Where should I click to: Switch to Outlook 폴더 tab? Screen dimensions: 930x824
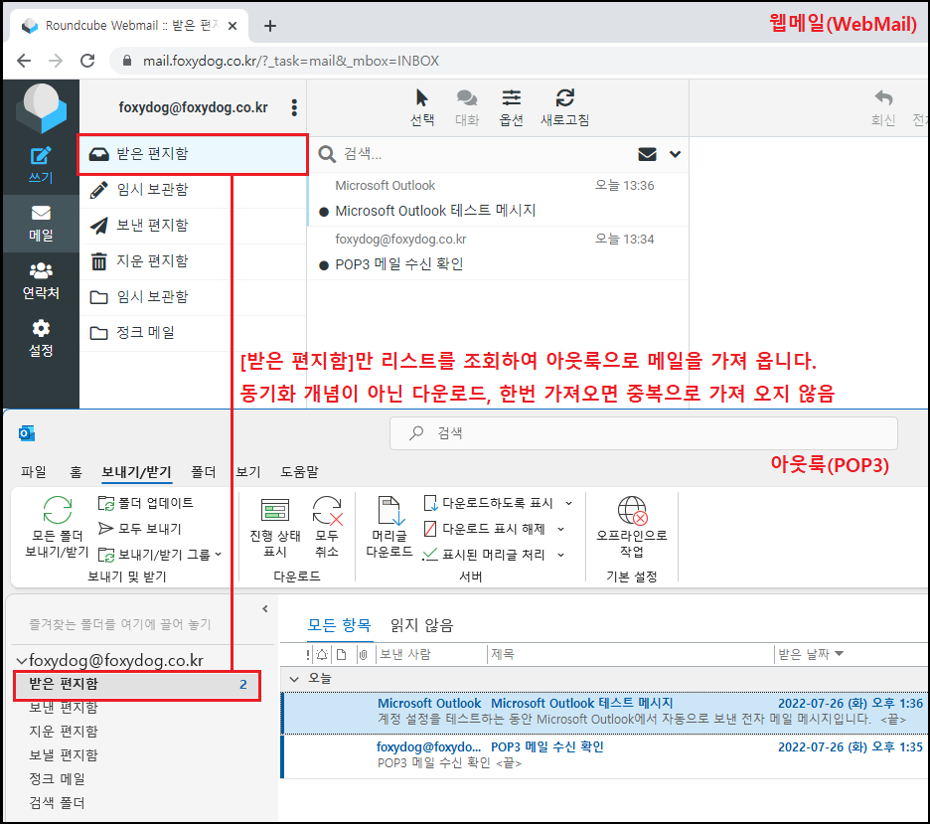(204, 471)
